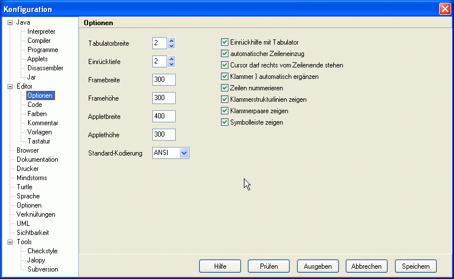454x279 pixels.
Task: Open the Standard-Kodierung dropdown
Action: [x=183, y=153]
